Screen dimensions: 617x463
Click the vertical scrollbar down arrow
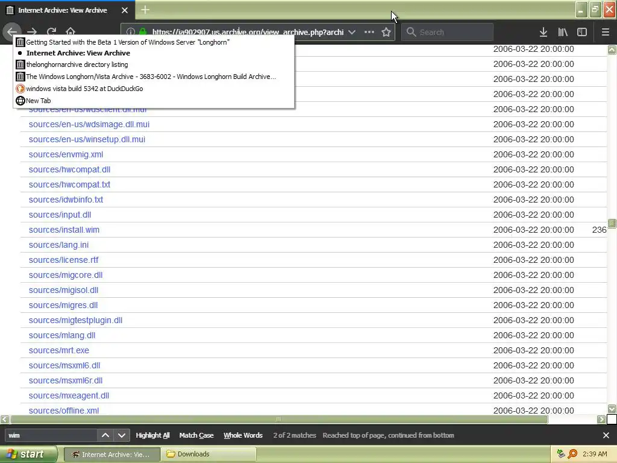(612, 409)
